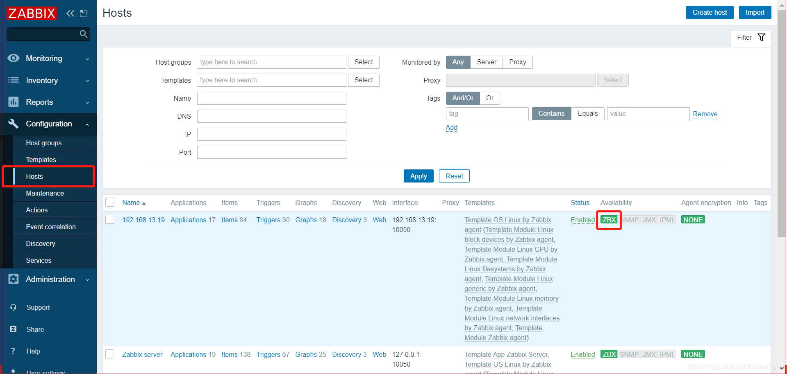Image resolution: width=787 pixels, height=374 pixels.
Task: Open Maintenance menu item
Action: [55, 193]
